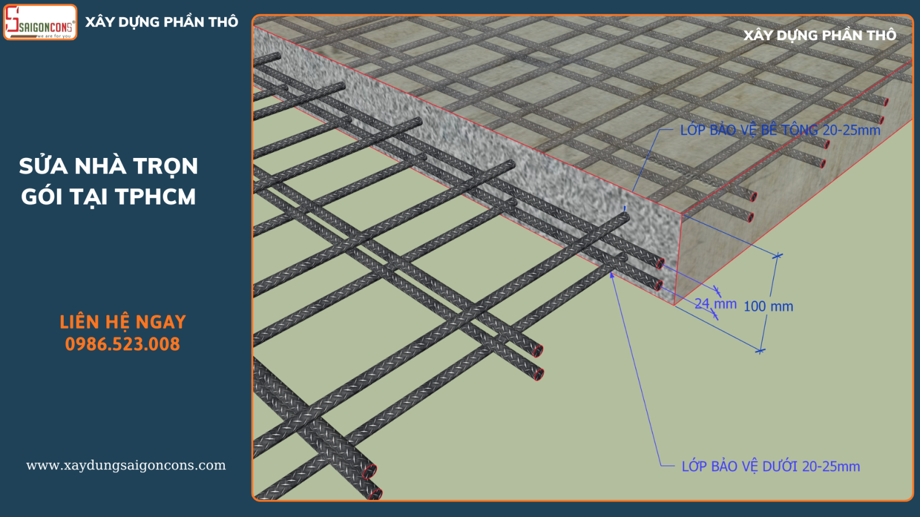The image size is (920, 517).
Task: Click the 'LIÊN HỆ NGAY' text
Action: (123, 322)
